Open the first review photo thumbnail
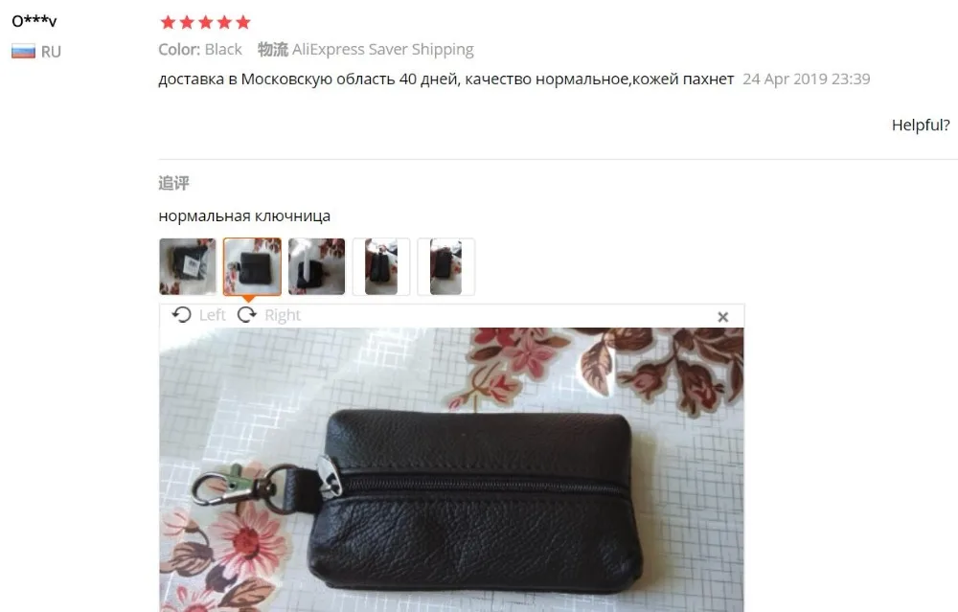Screen dimensions: 958x612 click(188, 267)
